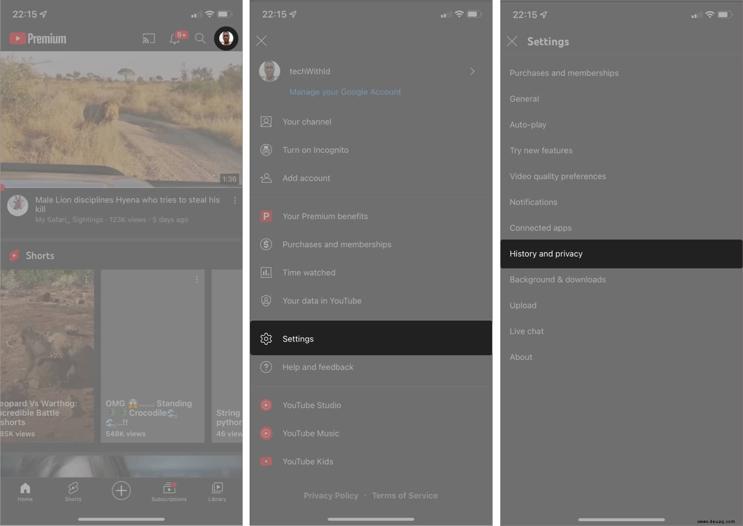
Task: Open Live chat settings
Action: [x=622, y=332]
